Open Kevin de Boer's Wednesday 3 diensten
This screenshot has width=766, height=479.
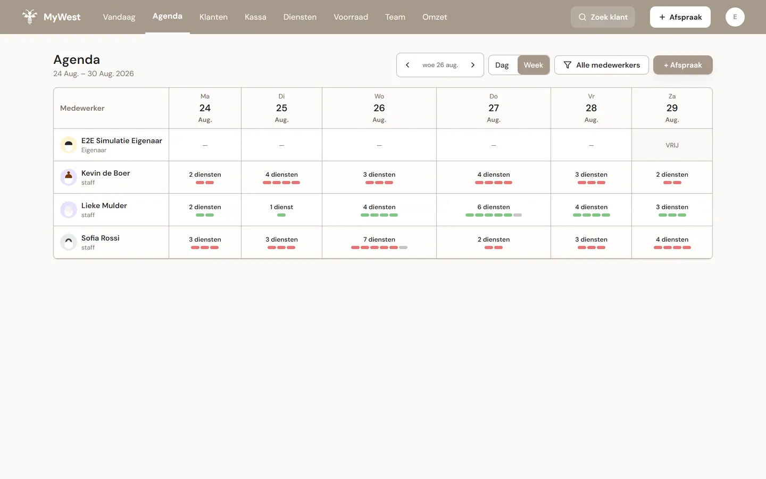pyautogui.click(x=379, y=177)
